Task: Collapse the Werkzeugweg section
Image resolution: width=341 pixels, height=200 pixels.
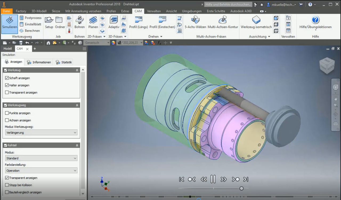Action: [77, 105]
